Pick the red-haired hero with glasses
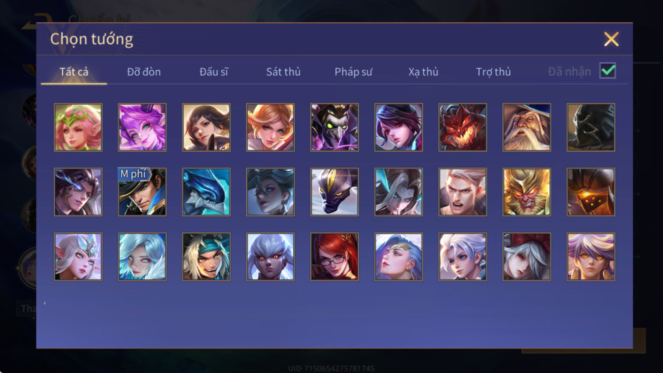663x373 pixels. (x=335, y=257)
